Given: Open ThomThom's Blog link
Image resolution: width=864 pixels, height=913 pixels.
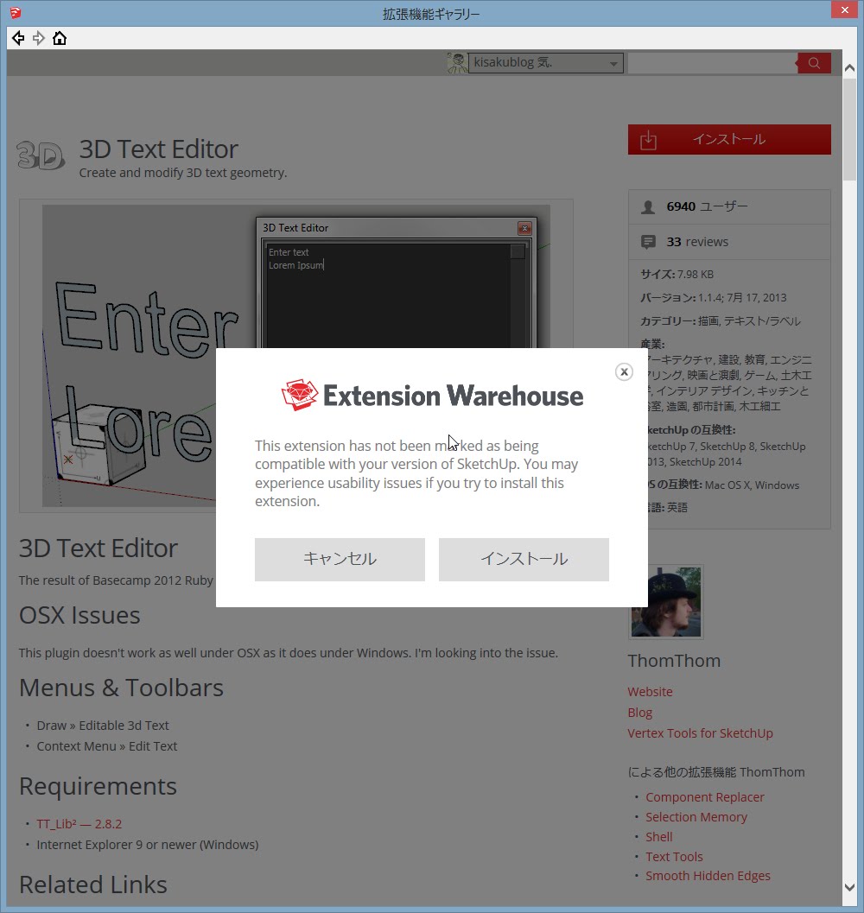Looking at the screenshot, I should click(x=639, y=713).
